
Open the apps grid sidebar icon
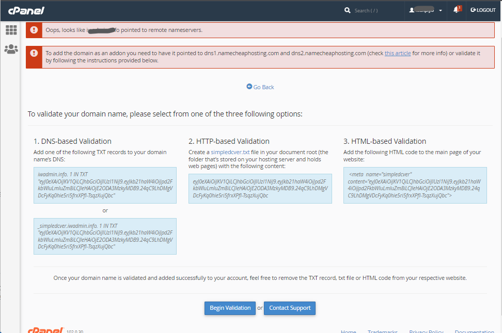coord(11,30)
